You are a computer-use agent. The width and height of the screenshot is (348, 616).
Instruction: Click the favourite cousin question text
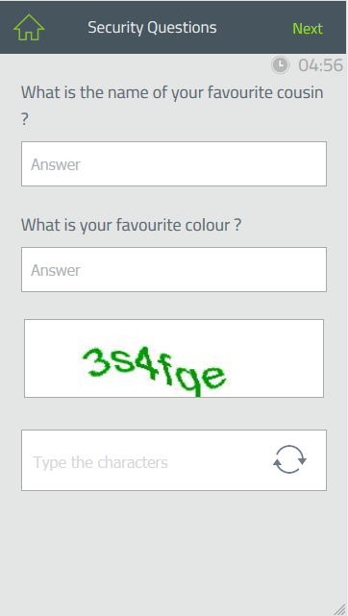tap(172, 92)
